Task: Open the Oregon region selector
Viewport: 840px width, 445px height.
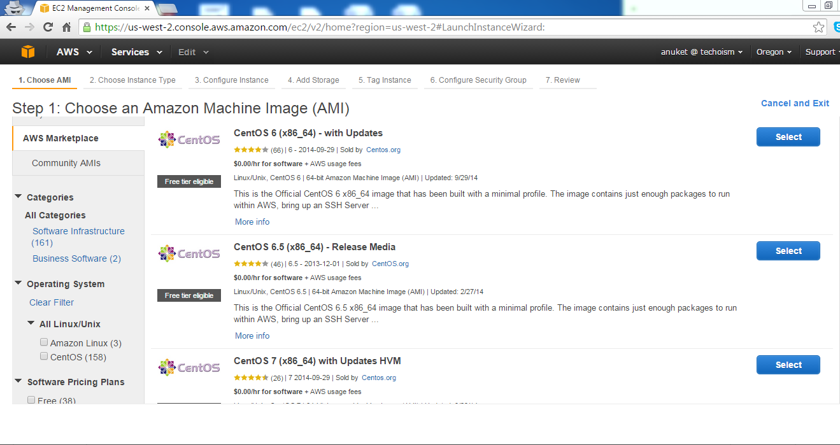Action: [774, 52]
